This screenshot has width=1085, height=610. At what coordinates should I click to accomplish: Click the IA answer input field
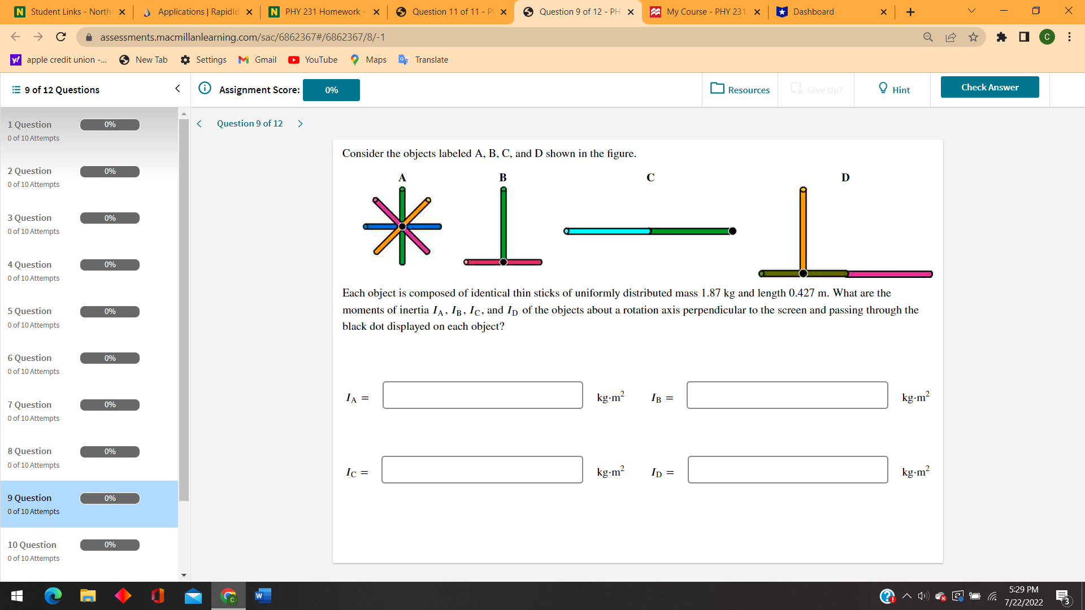[x=482, y=395]
